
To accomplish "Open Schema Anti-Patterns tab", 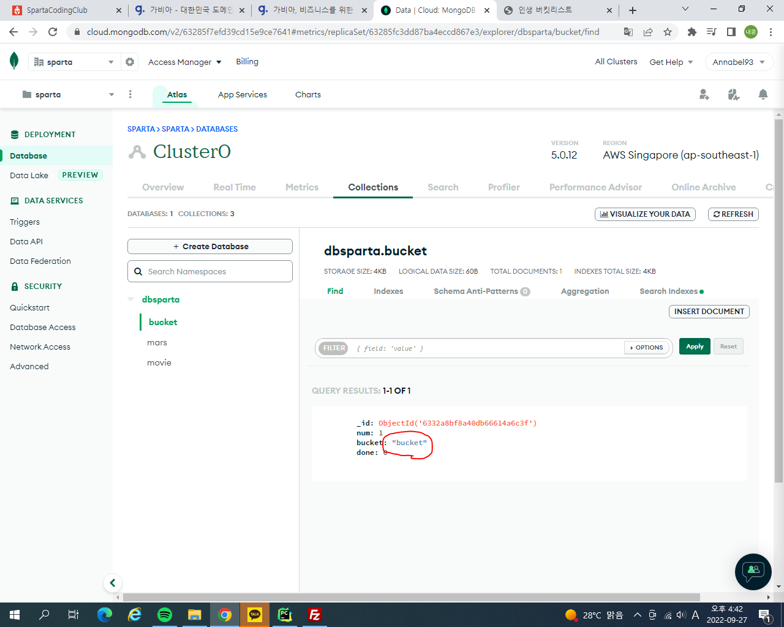I will [482, 291].
